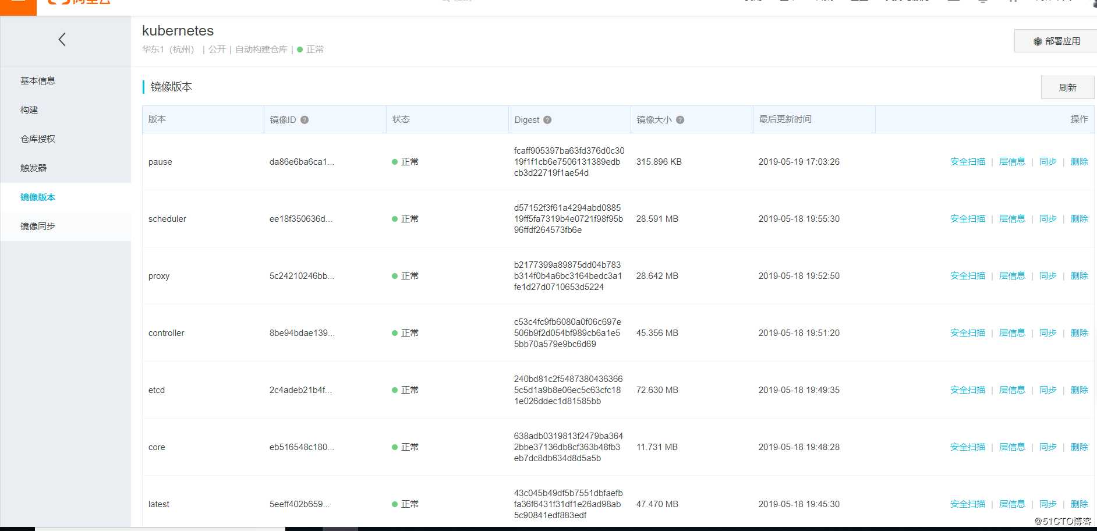Click 同步 for latest image

1048,504
